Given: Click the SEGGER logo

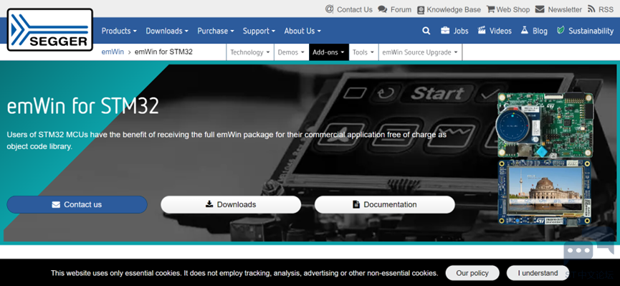Looking at the screenshot, I should (50, 30).
